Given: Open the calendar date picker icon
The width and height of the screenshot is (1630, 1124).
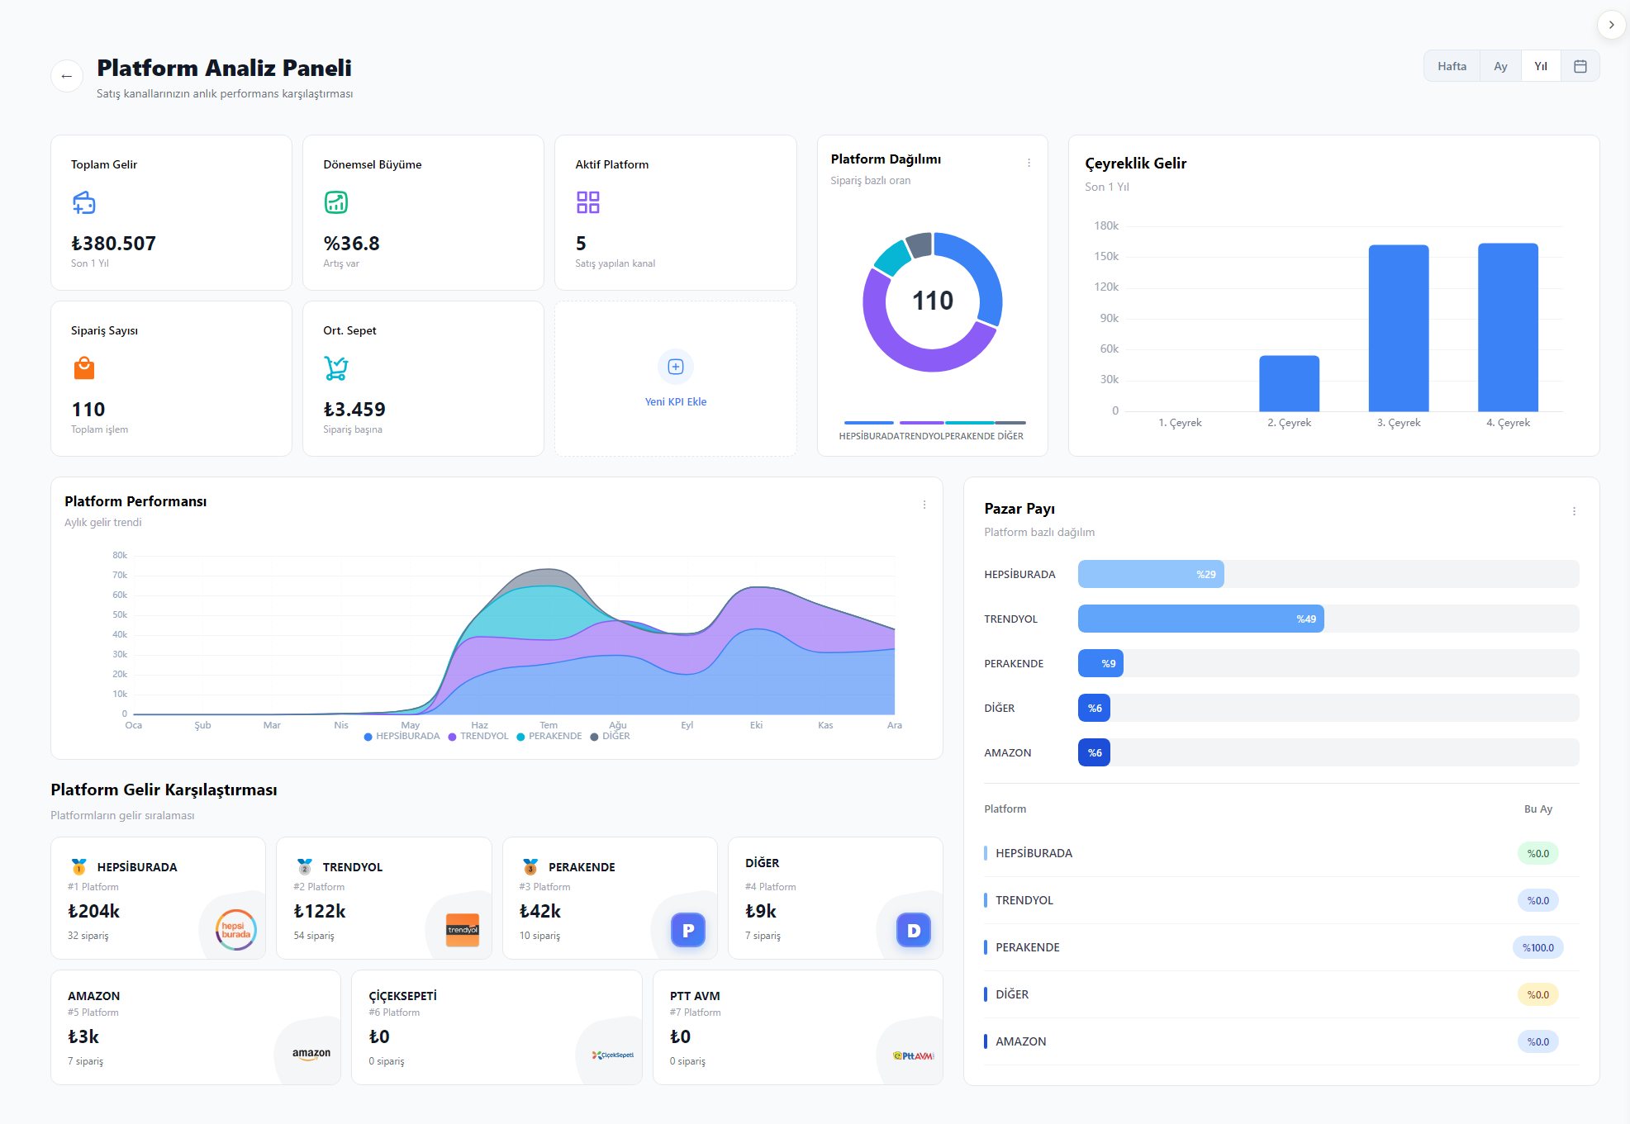Looking at the screenshot, I should pyautogui.click(x=1580, y=66).
